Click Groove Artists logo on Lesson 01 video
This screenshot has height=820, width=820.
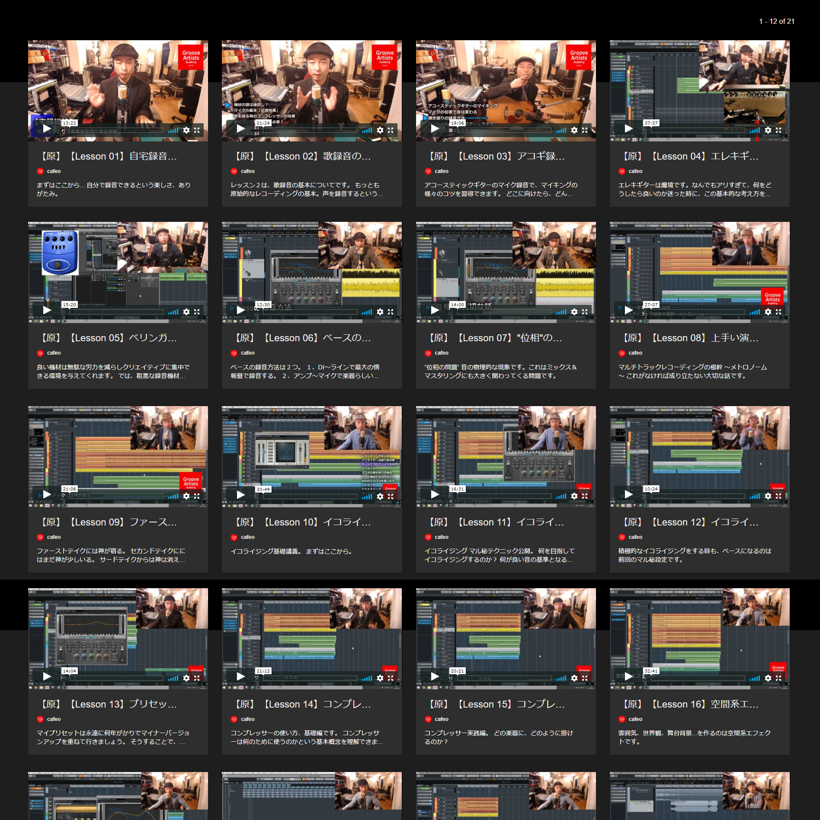click(191, 57)
